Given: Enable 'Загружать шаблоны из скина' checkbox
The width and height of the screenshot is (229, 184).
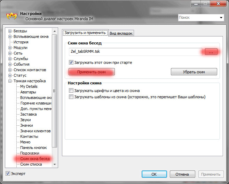Looking at the screenshot, I should [x=71, y=97].
